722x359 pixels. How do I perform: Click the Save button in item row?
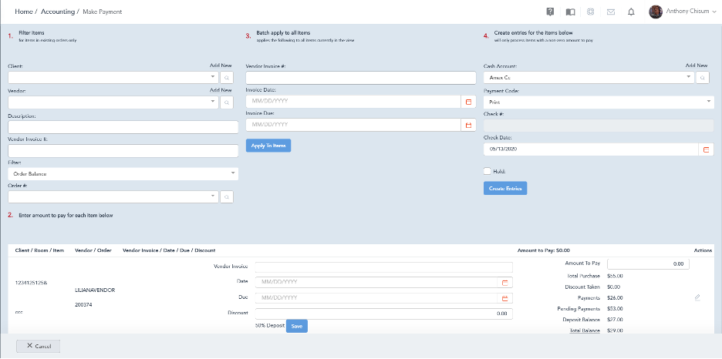pyautogui.click(x=296, y=326)
